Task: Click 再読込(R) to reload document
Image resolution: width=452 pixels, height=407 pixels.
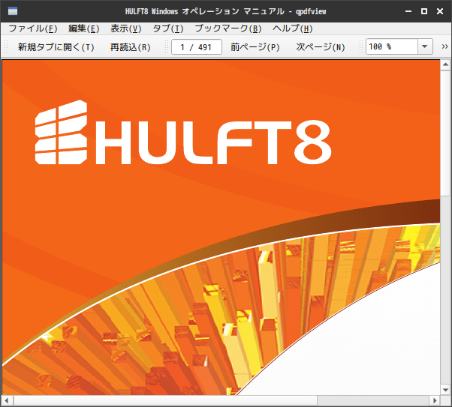Action: (x=131, y=47)
